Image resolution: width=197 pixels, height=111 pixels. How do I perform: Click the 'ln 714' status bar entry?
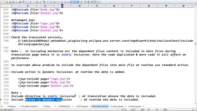coord(124,110)
